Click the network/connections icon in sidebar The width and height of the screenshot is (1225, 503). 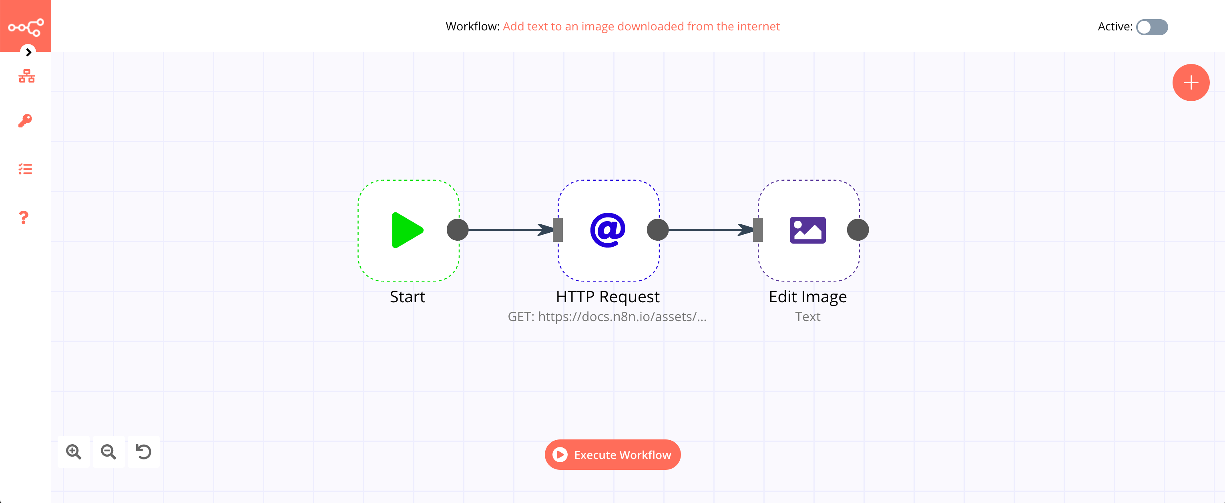[x=26, y=76]
